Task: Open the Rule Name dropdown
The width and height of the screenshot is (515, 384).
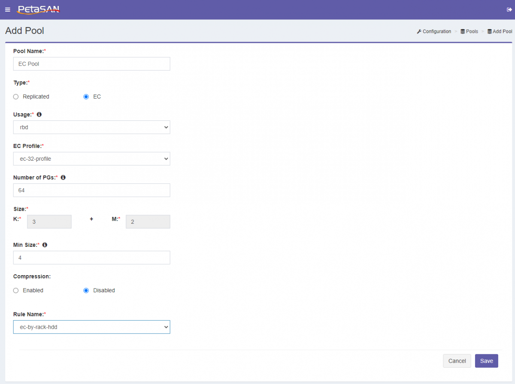Action: coord(91,327)
